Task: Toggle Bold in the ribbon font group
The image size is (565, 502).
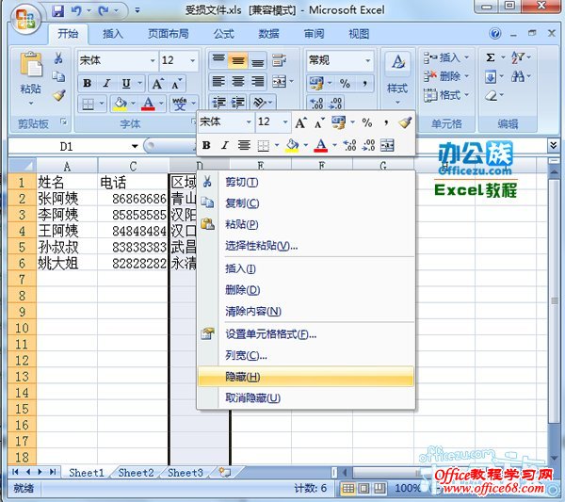Action: click(x=86, y=83)
